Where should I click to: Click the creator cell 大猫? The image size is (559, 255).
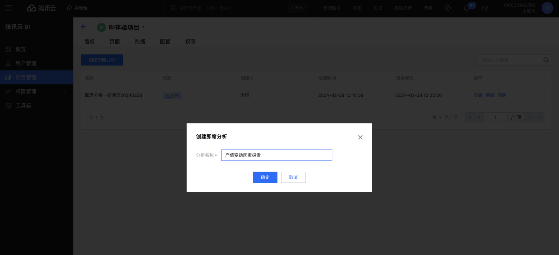click(245, 95)
